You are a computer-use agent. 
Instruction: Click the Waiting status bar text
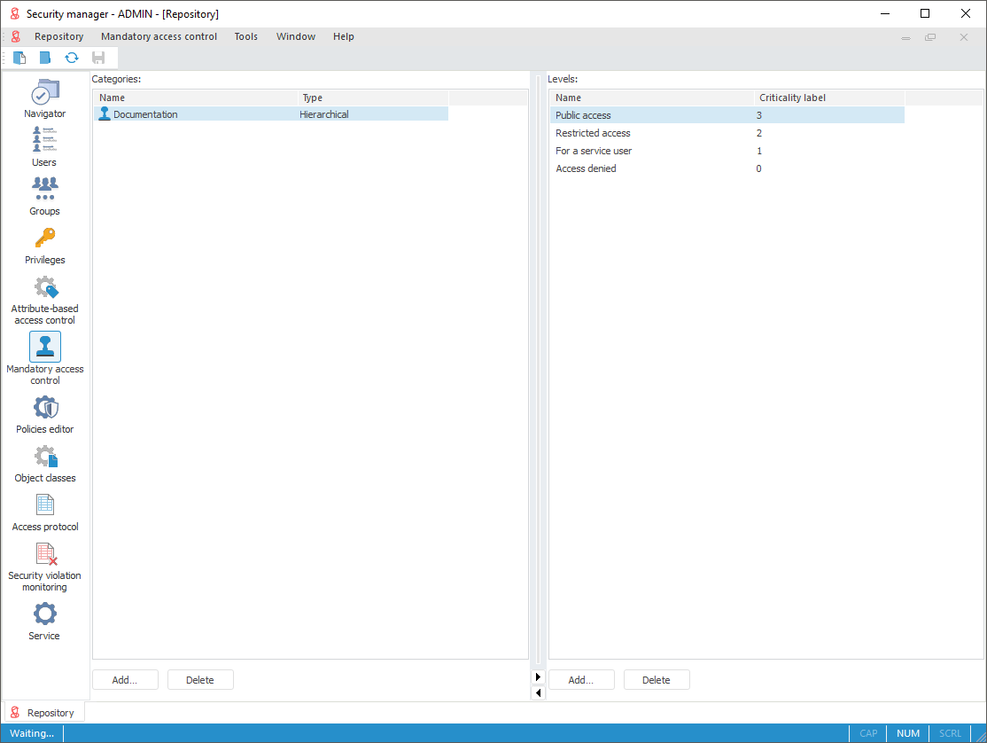tap(32, 733)
